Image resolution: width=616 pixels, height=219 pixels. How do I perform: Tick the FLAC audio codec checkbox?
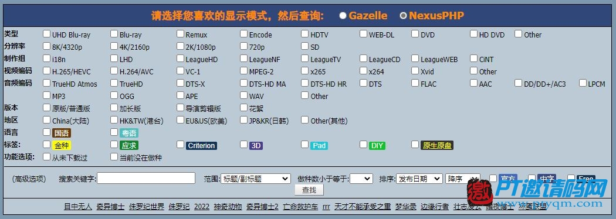click(x=415, y=83)
